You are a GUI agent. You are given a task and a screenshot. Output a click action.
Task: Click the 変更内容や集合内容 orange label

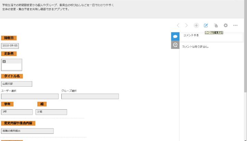pos(18,123)
